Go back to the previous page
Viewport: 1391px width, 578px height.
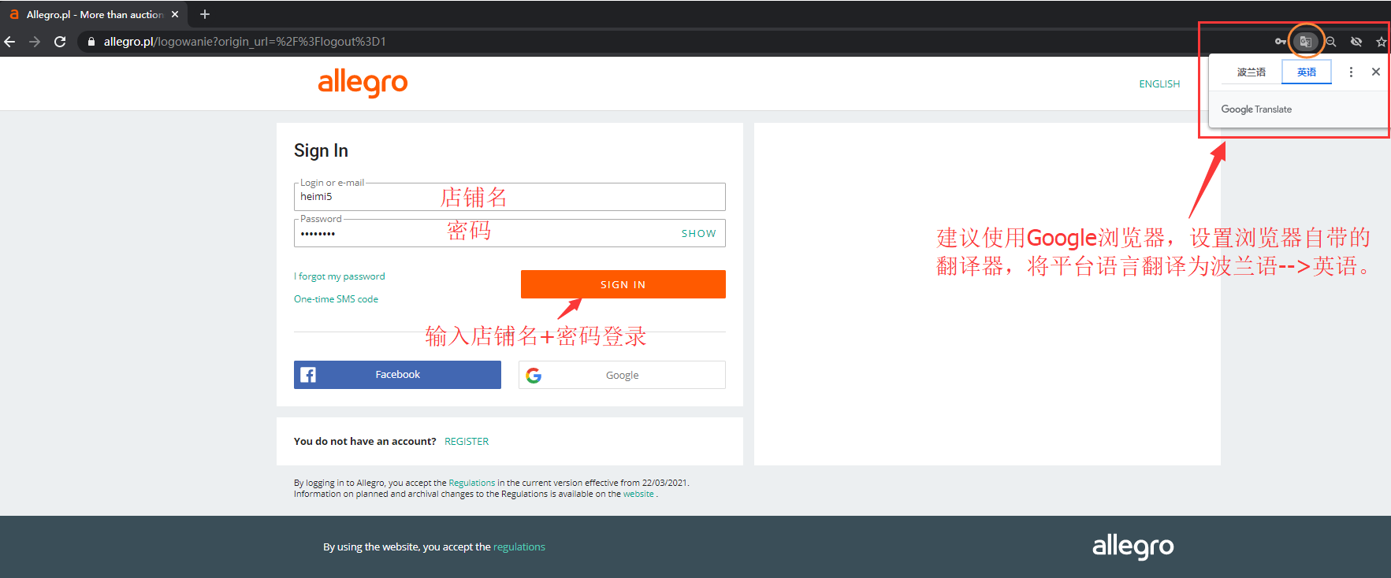9,42
